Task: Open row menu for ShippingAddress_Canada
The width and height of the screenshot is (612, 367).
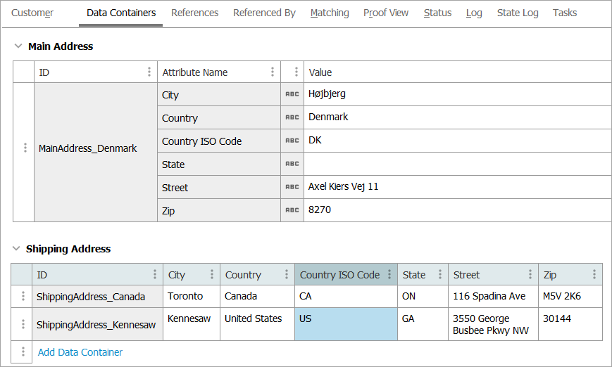Action: tap(23, 296)
